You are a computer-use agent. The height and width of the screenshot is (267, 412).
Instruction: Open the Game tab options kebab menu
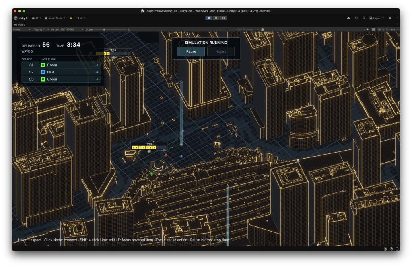[x=397, y=24]
